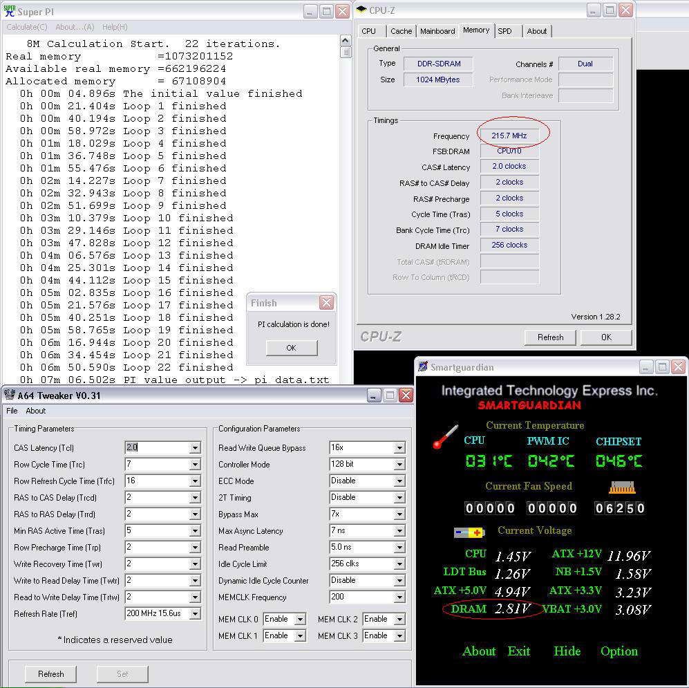Expand the Read Preamble dropdown

pyautogui.click(x=399, y=548)
